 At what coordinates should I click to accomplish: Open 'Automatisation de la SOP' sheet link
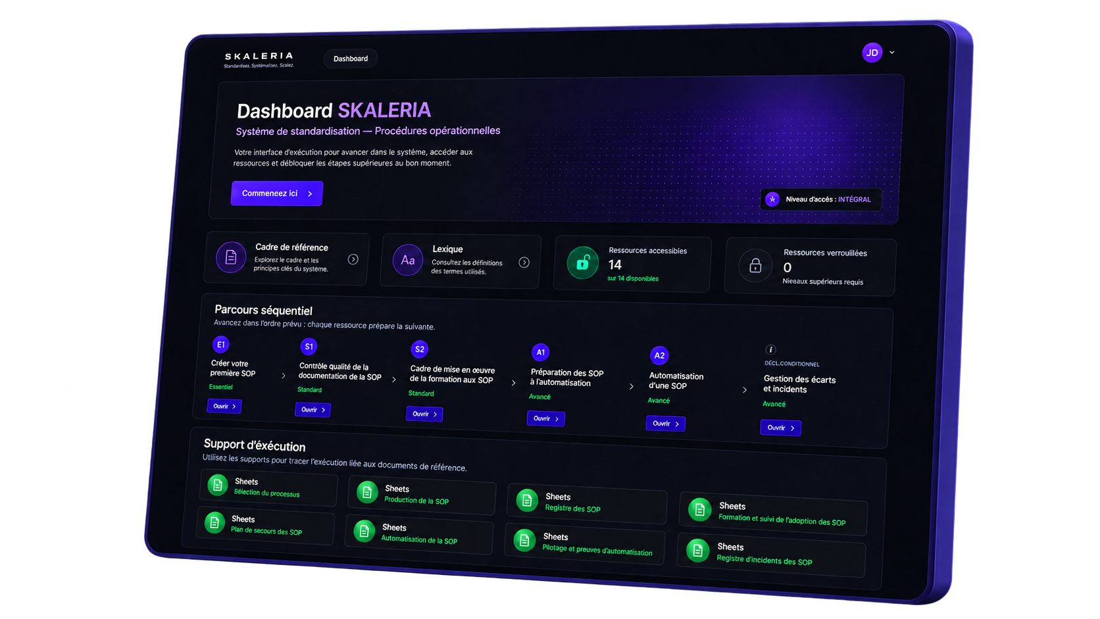coord(419,540)
